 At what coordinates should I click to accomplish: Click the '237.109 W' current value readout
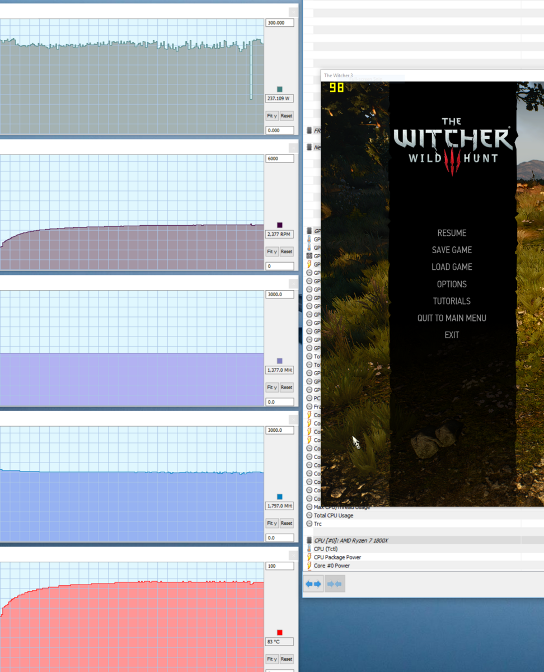(x=280, y=99)
